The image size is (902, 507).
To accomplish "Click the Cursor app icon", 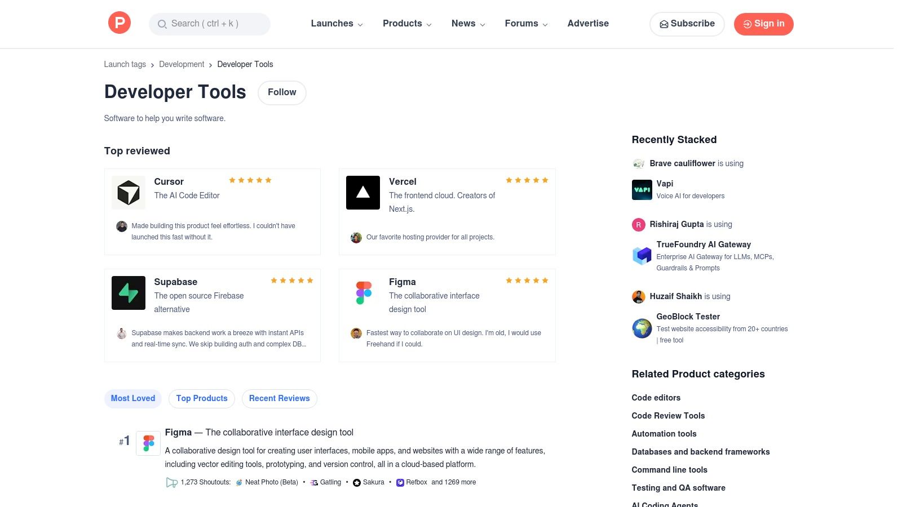I will point(128,192).
